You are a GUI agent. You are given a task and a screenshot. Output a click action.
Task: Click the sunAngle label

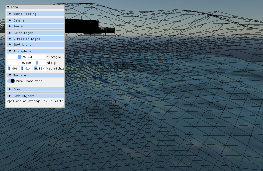(54, 57)
